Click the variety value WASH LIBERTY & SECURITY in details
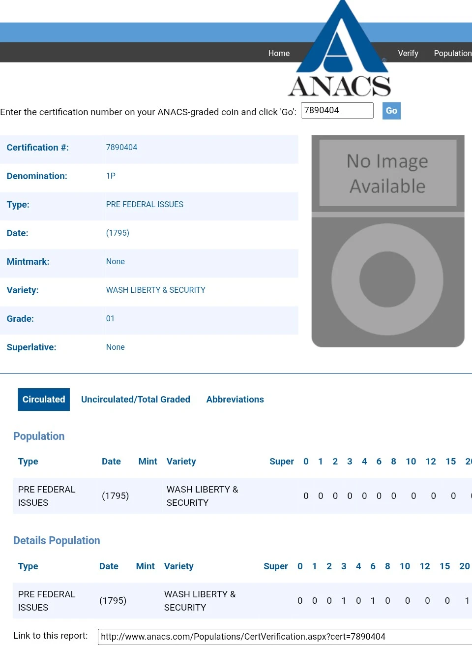 [156, 290]
